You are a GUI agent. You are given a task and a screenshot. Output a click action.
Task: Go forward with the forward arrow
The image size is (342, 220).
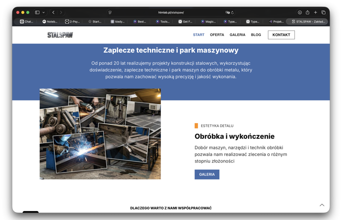[61, 12]
